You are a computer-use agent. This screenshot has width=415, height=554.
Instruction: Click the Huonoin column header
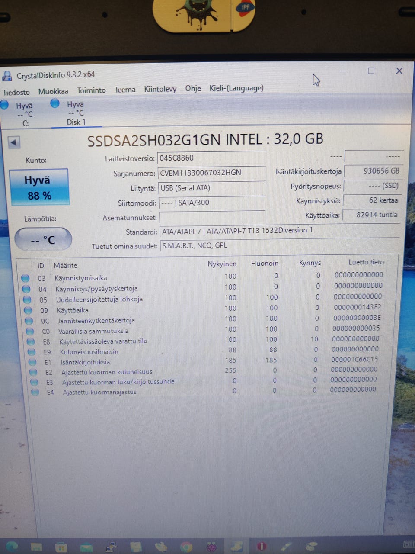click(x=265, y=263)
